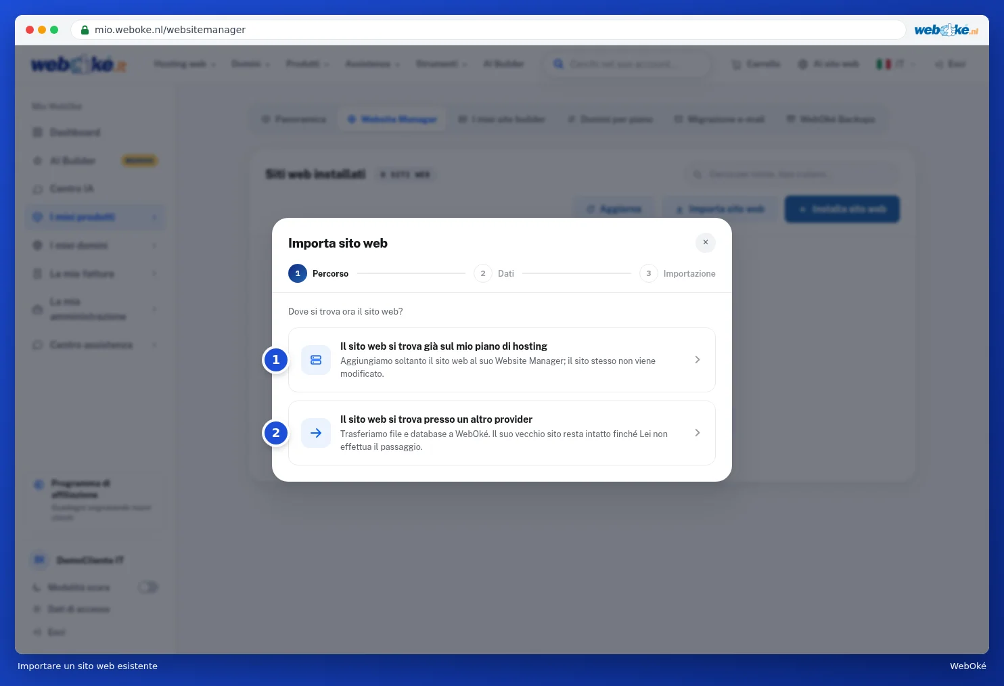The width and height of the screenshot is (1004, 686).
Task: Click the blue annotation badge number 2
Action: (275, 433)
